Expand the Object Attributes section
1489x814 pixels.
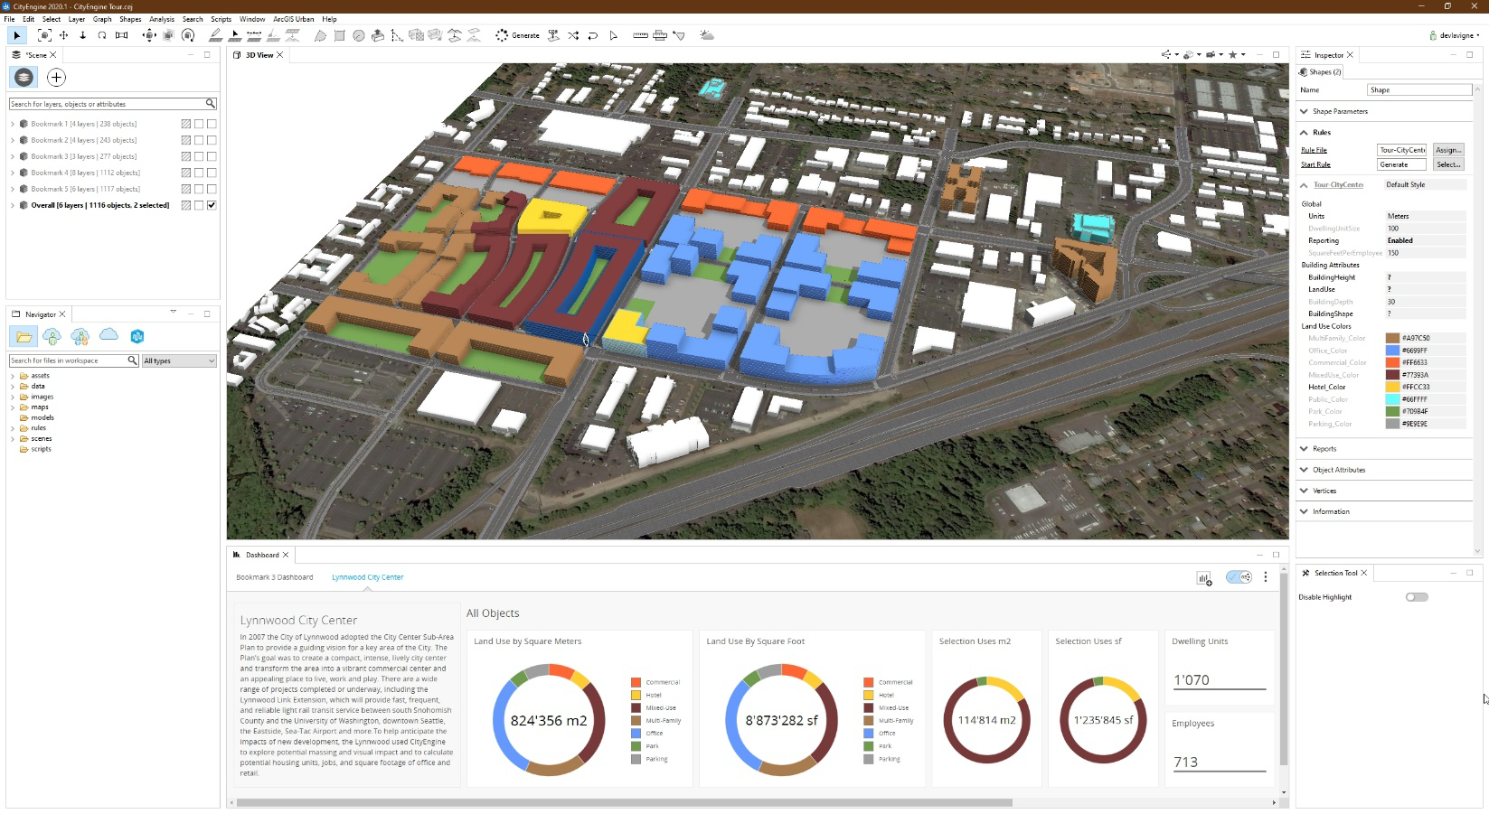[1304, 470]
